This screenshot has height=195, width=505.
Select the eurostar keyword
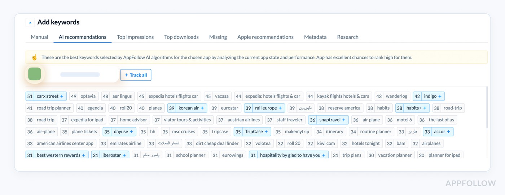click(225, 108)
